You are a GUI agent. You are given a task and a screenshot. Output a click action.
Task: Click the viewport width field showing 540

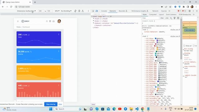coord(41,11)
